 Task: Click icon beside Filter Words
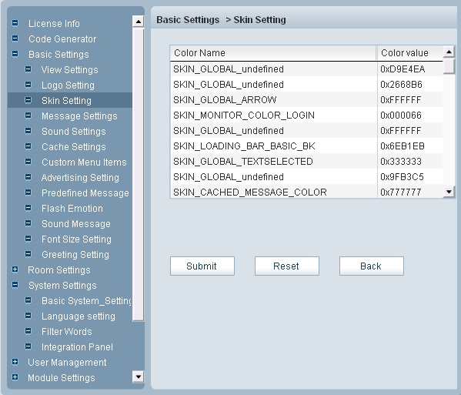[28, 331]
